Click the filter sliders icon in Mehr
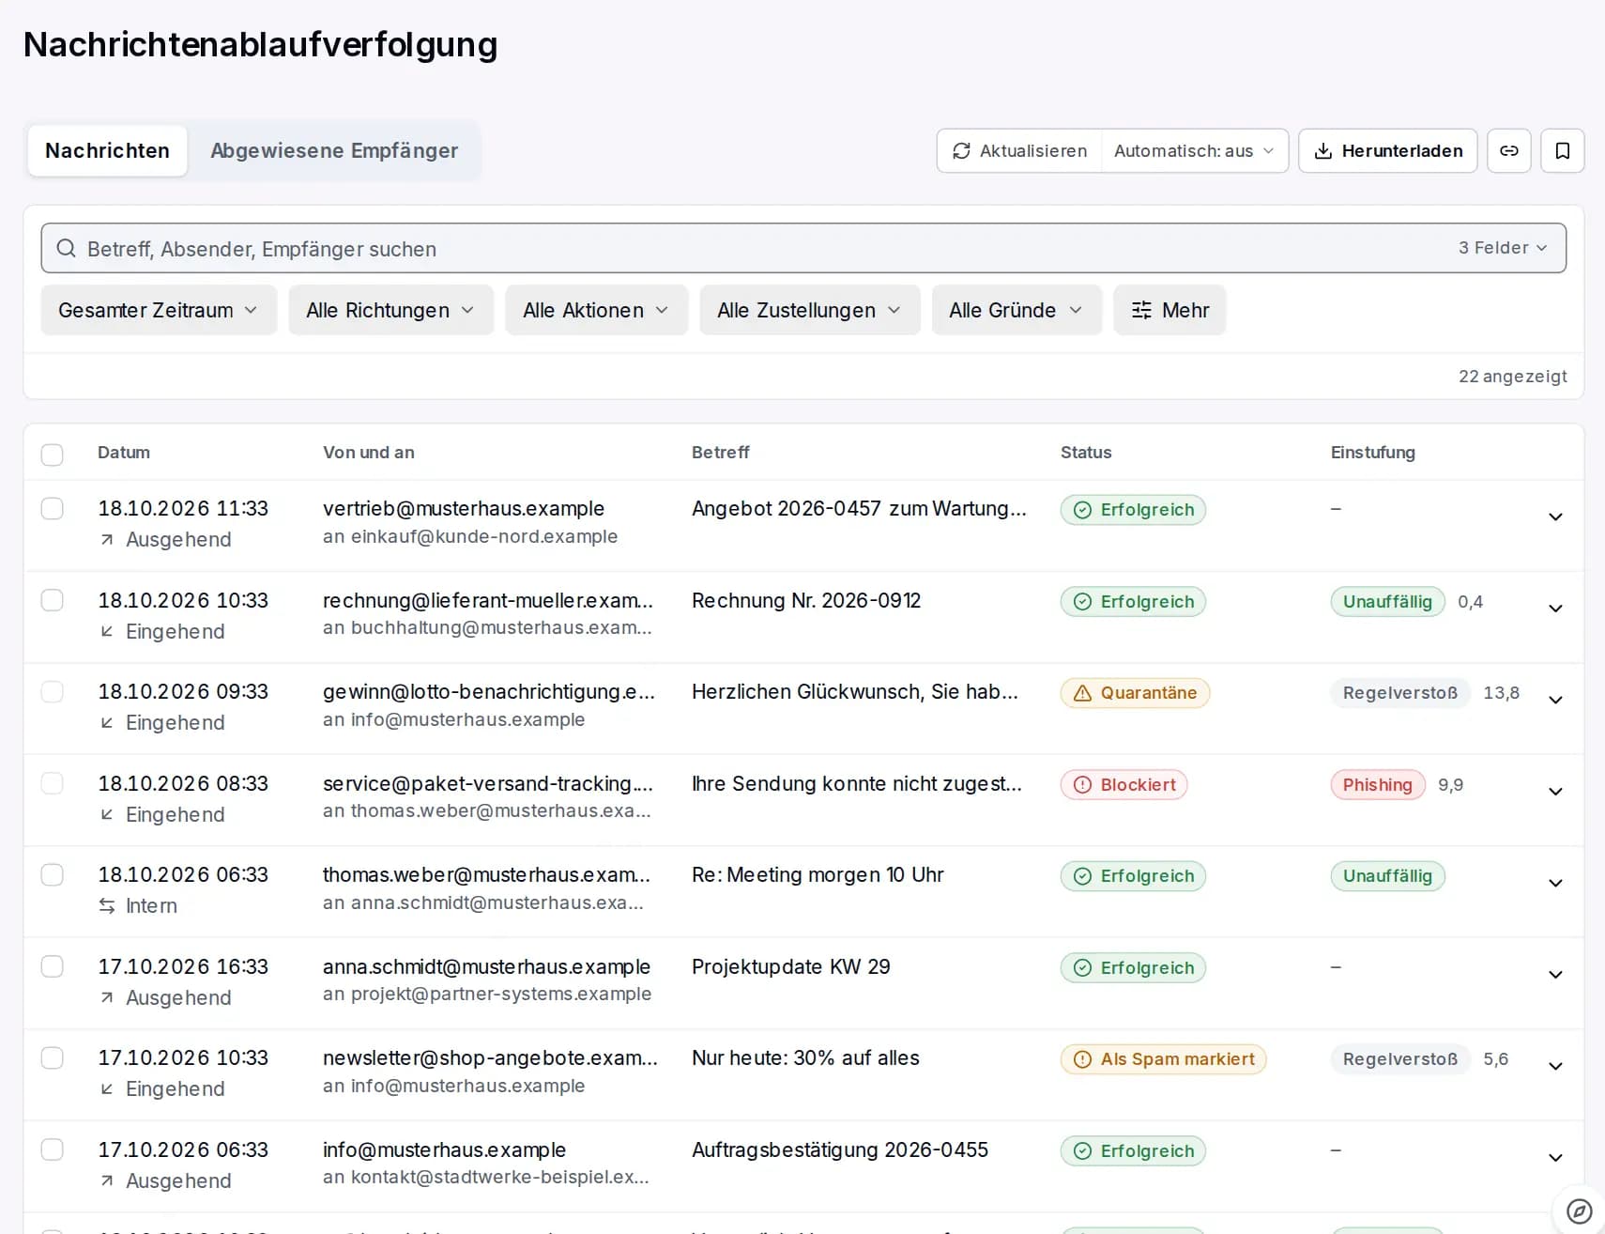 (x=1141, y=310)
